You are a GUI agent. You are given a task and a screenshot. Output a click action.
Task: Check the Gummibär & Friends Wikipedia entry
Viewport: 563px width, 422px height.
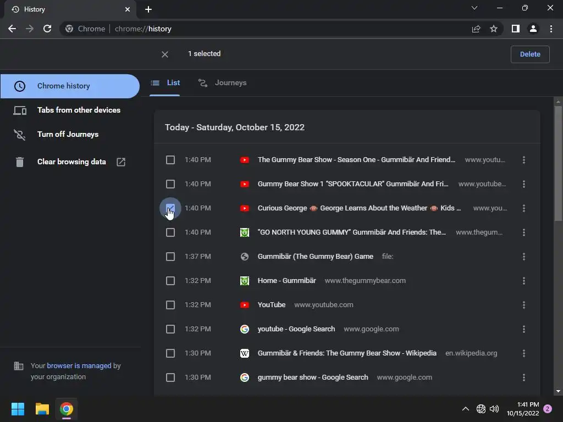click(170, 353)
